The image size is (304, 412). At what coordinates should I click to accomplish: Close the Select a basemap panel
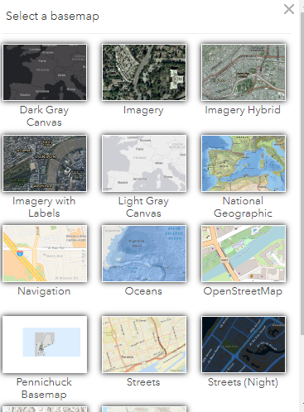click(x=289, y=9)
